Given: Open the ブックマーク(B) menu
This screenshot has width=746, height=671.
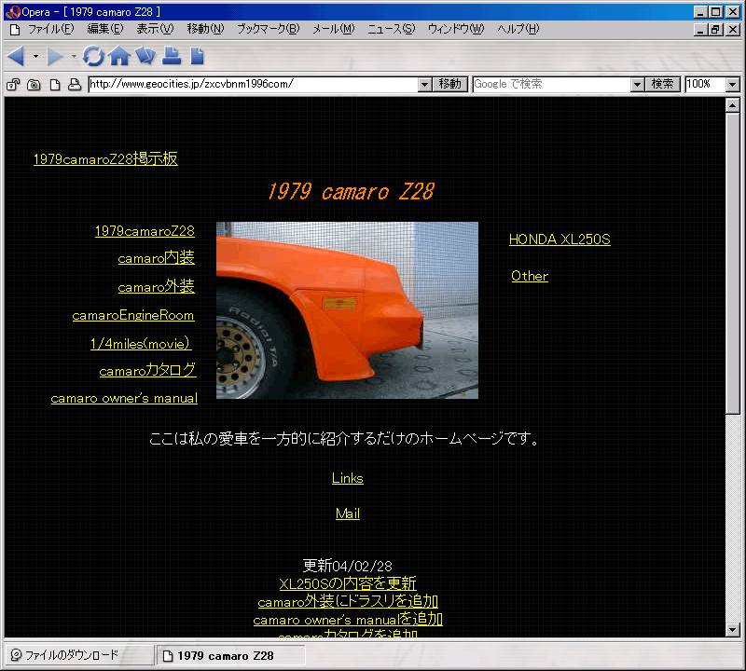Looking at the screenshot, I should pyautogui.click(x=269, y=30).
